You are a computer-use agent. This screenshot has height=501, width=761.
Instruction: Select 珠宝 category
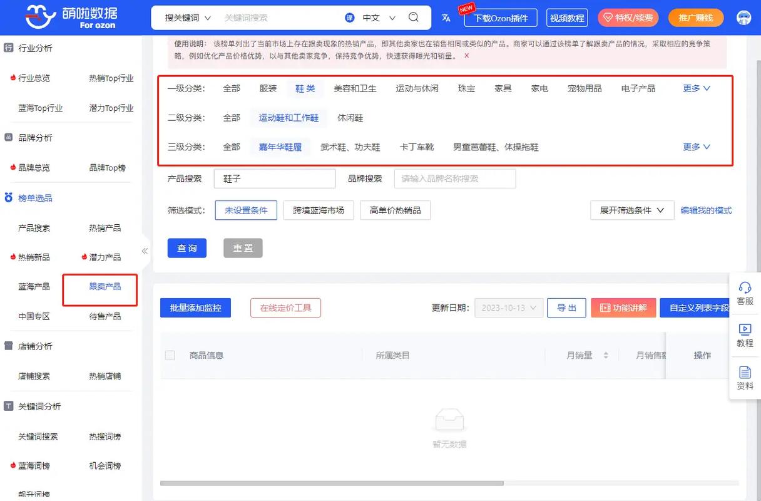coord(466,88)
